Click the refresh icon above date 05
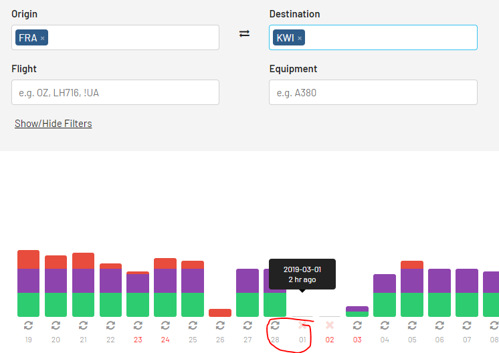 pos(412,325)
